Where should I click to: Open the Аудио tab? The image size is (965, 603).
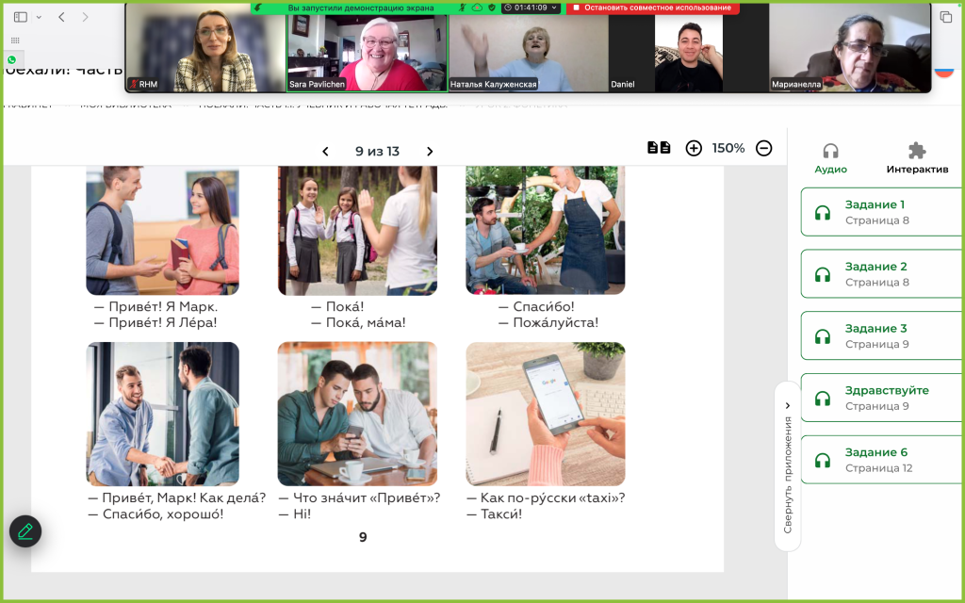[830, 157]
